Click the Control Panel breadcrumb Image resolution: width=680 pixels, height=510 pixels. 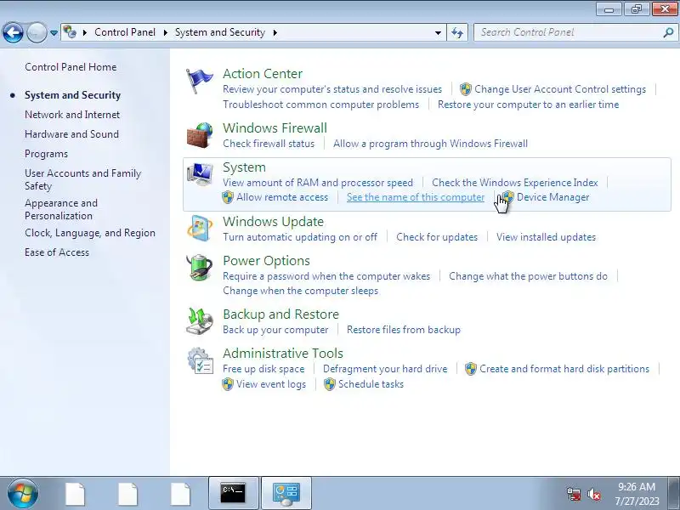125,32
